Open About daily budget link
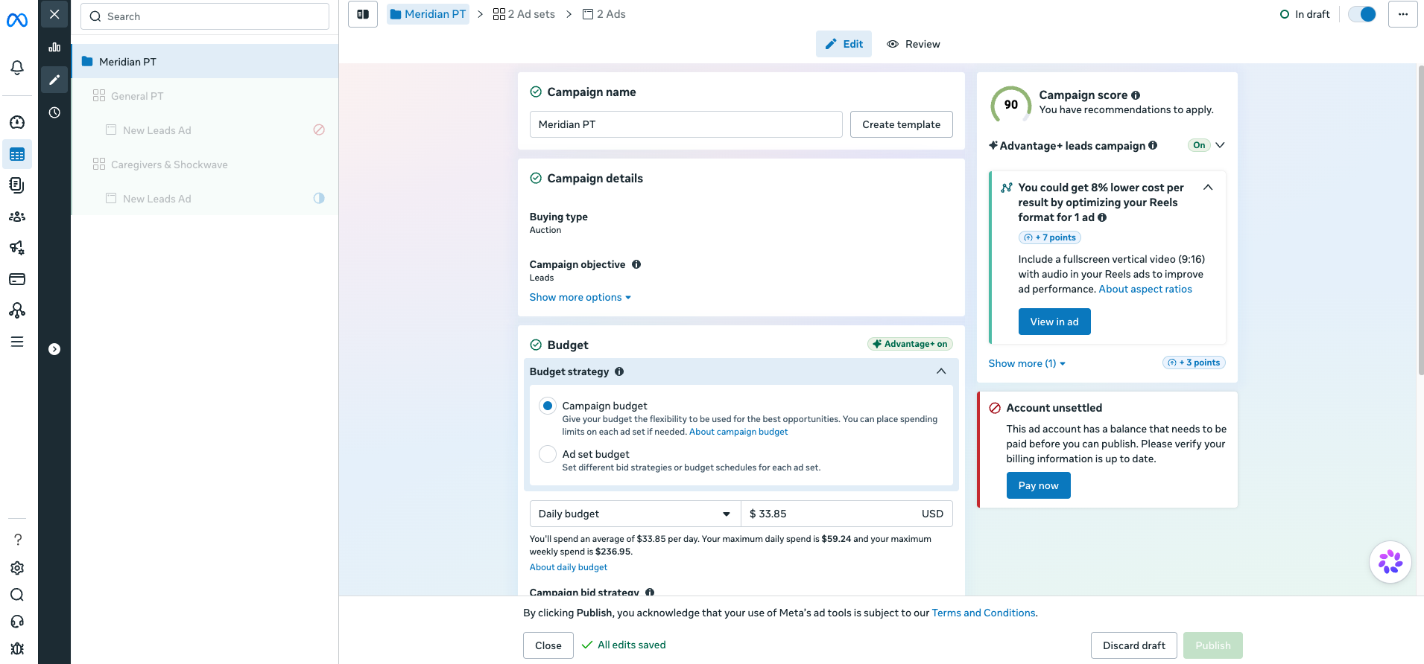This screenshot has height=664, width=1424. point(569,567)
